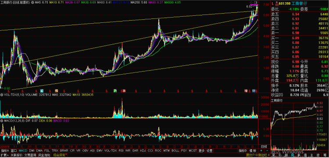Click the diamond icon above the chart
The image size is (329, 158).
251,2
